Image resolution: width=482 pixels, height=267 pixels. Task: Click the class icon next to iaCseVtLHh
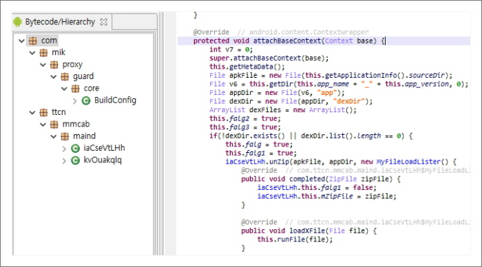click(x=75, y=149)
